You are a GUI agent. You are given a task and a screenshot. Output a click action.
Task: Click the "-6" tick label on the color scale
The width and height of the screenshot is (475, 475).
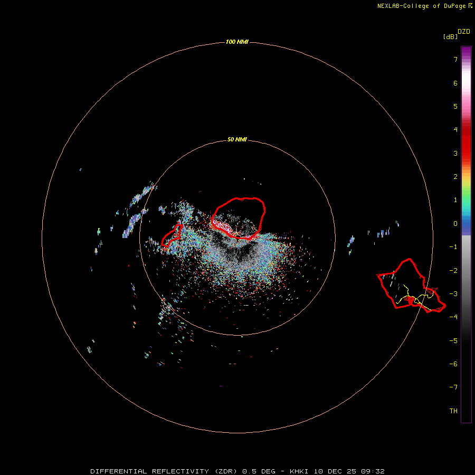[453, 364]
